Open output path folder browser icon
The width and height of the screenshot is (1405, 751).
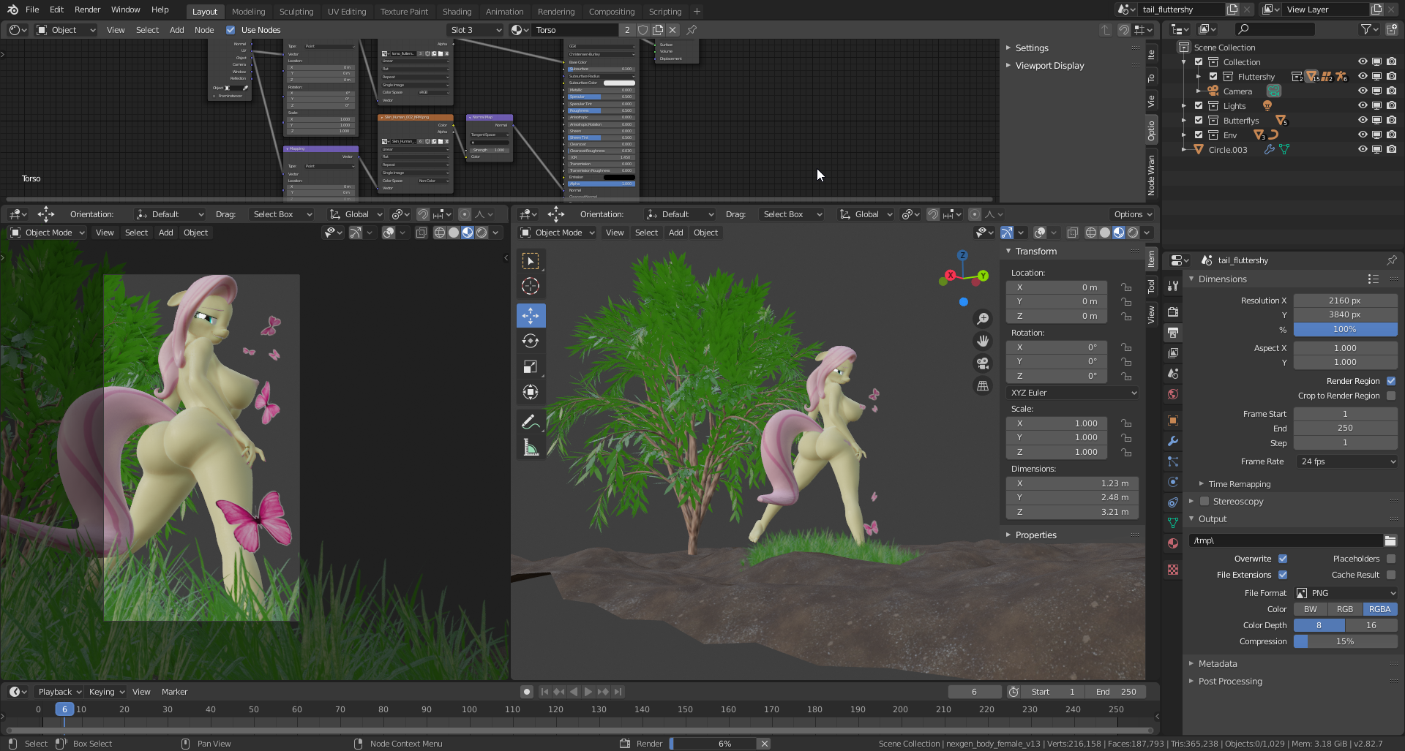point(1390,540)
